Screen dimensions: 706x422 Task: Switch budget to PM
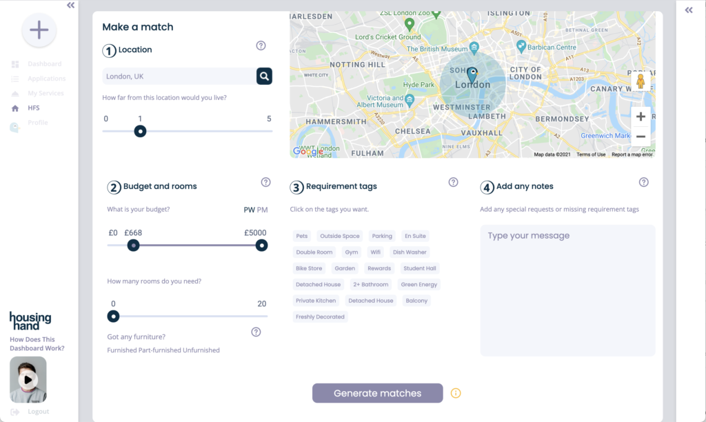(x=262, y=210)
